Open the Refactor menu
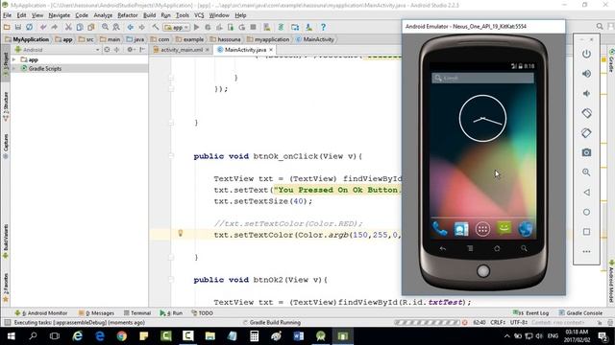This screenshot has height=345, width=615. point(128,15)
